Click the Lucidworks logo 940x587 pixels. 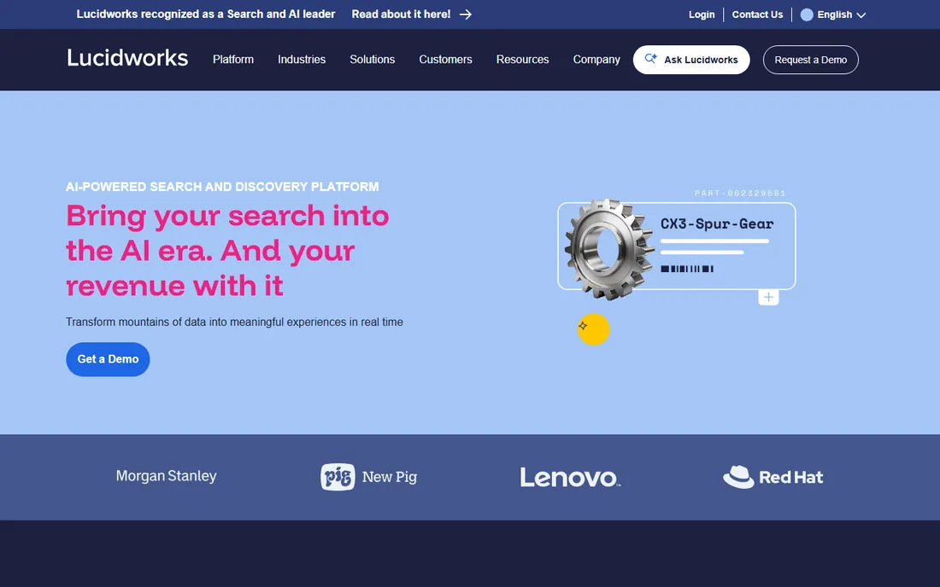click(x=127, y=58)
